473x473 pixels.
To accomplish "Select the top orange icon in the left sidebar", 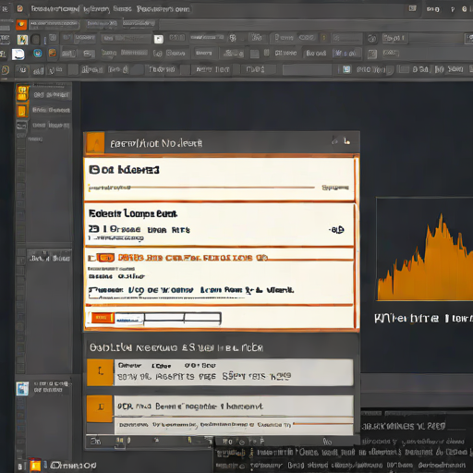I will tap(22, 93).
